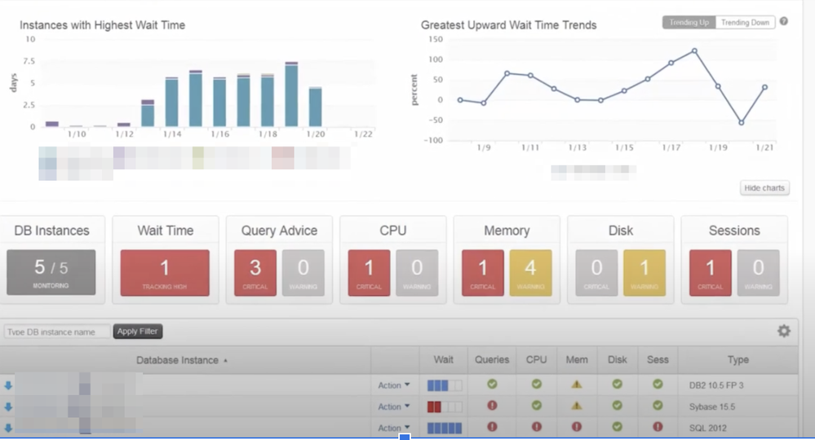815x440 pixels.
Task: Sort table by Wait column
Action: pos(443,359)
